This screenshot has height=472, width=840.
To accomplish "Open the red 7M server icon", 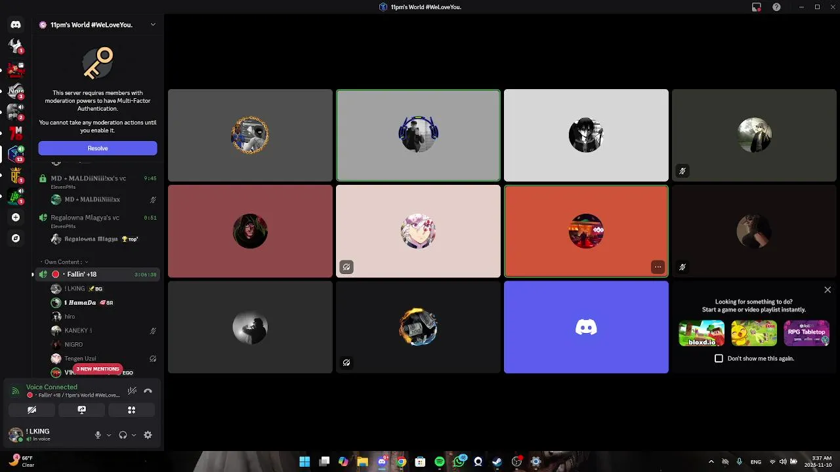I will click(x=16, y=133).
